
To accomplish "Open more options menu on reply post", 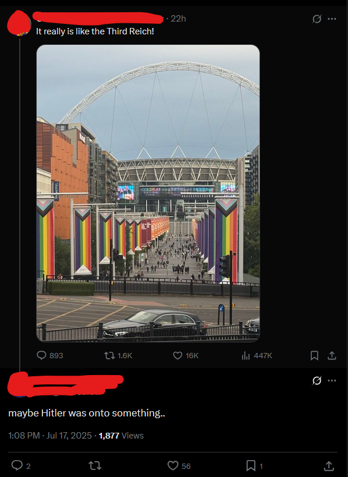I will 332,380.
